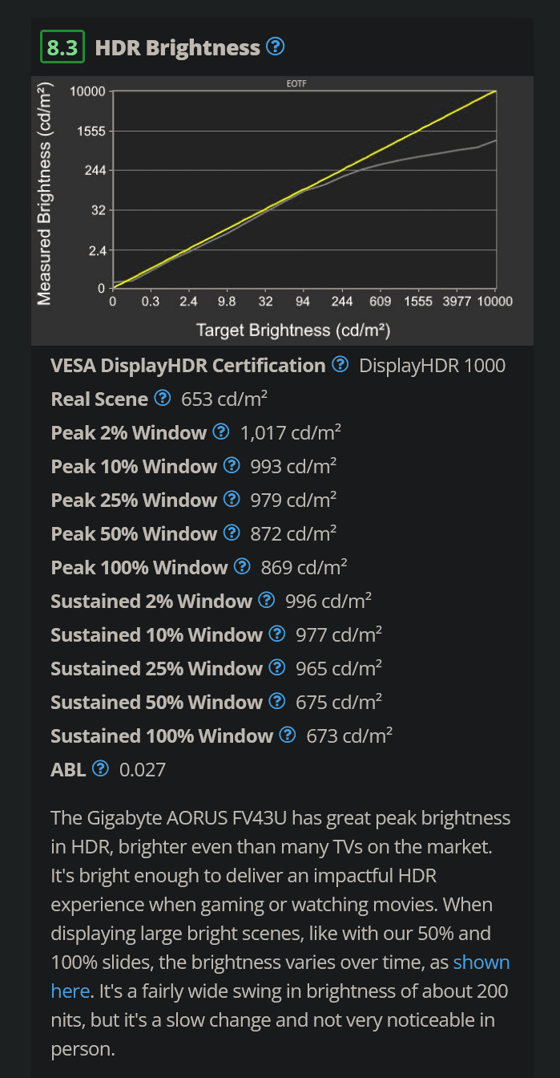Click the 'VESA DisplayHDR Certification' label
This screenshot has width=560, height=1078.
point(188,366)
